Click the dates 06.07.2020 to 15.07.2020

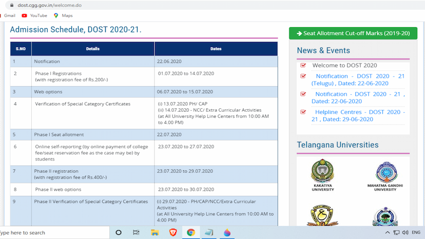(185, 92)
